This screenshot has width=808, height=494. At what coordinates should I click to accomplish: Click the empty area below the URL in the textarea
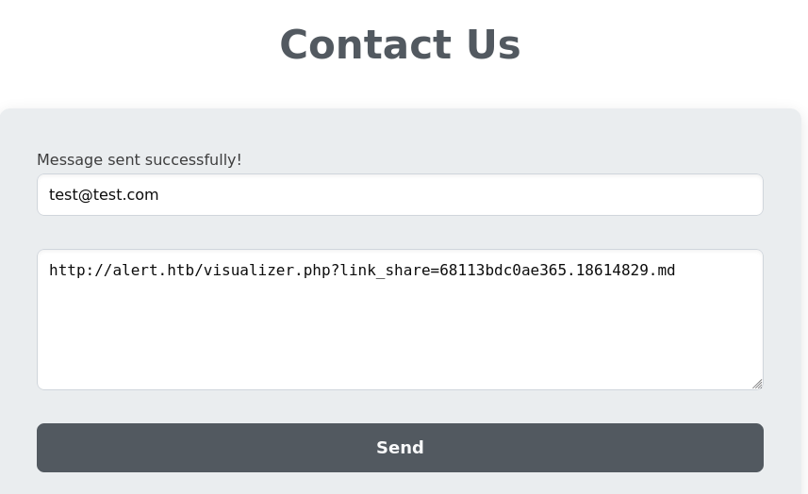(x=400, y=335)
